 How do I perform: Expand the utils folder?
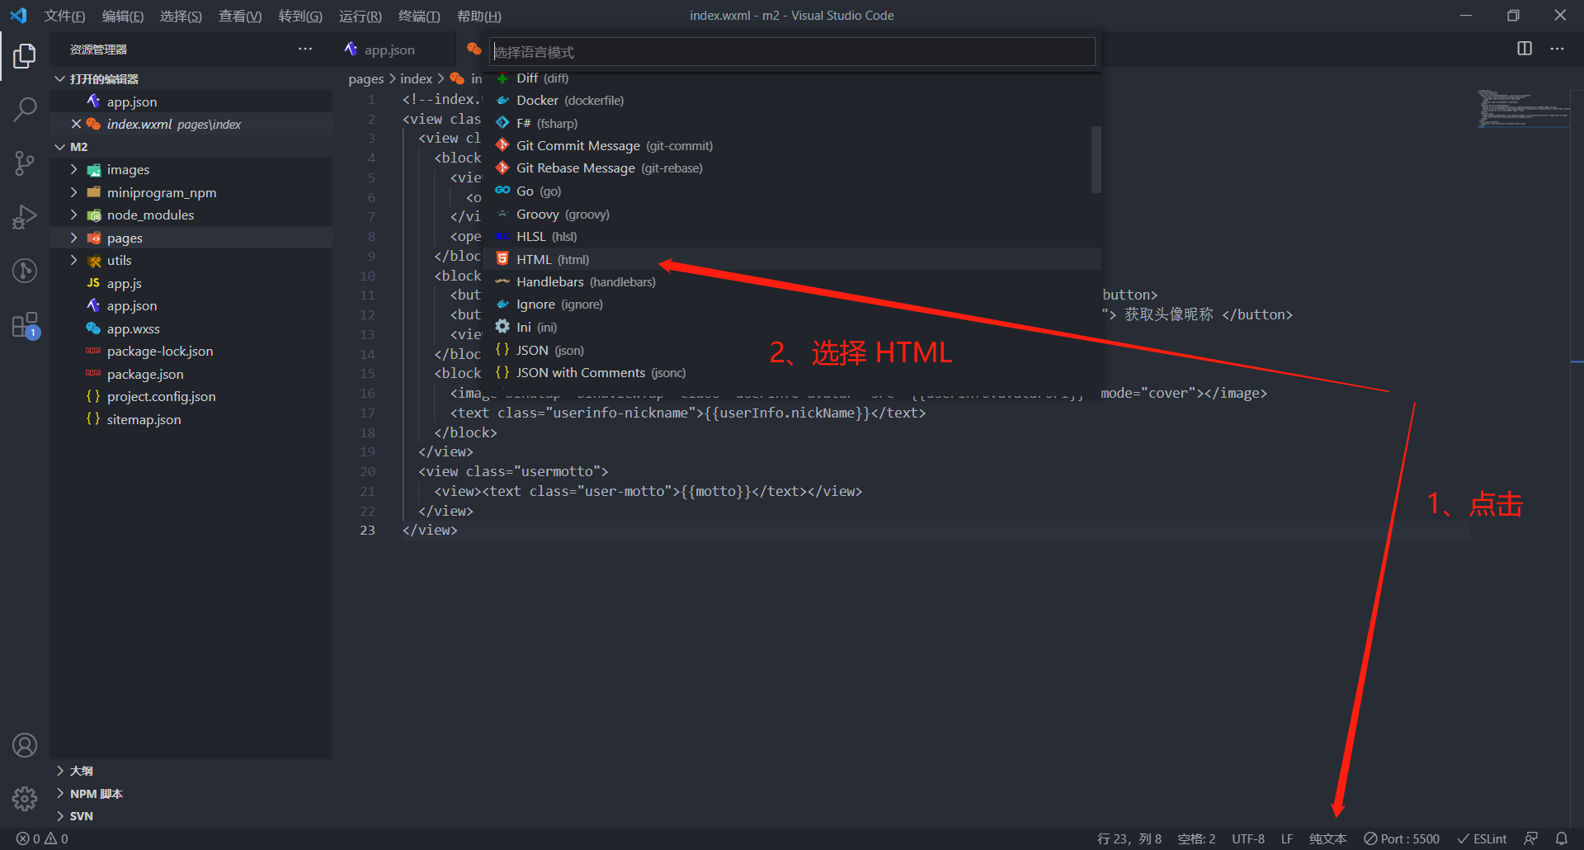[x=191, y=260]
